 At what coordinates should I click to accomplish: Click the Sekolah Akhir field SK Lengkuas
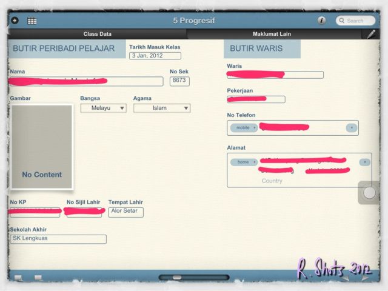58,239
